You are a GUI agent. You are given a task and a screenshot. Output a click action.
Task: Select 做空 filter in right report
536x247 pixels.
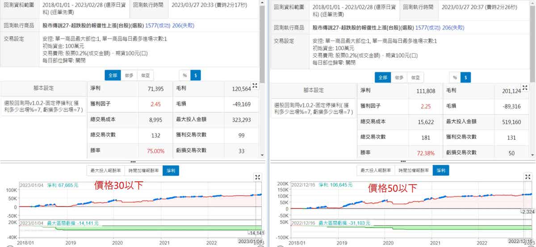(x=415, y=78)
